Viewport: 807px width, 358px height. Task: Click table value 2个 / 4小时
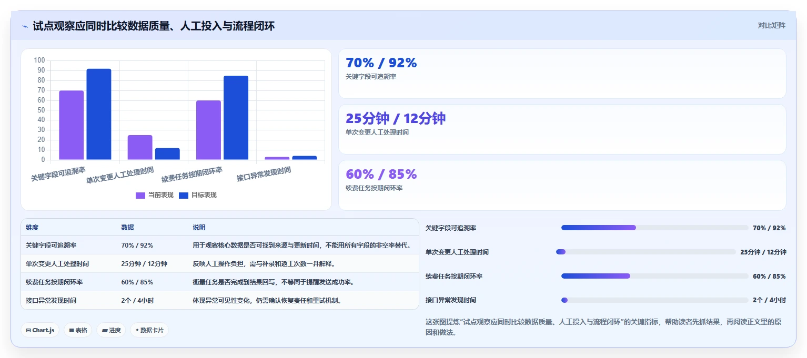point(137,301)
